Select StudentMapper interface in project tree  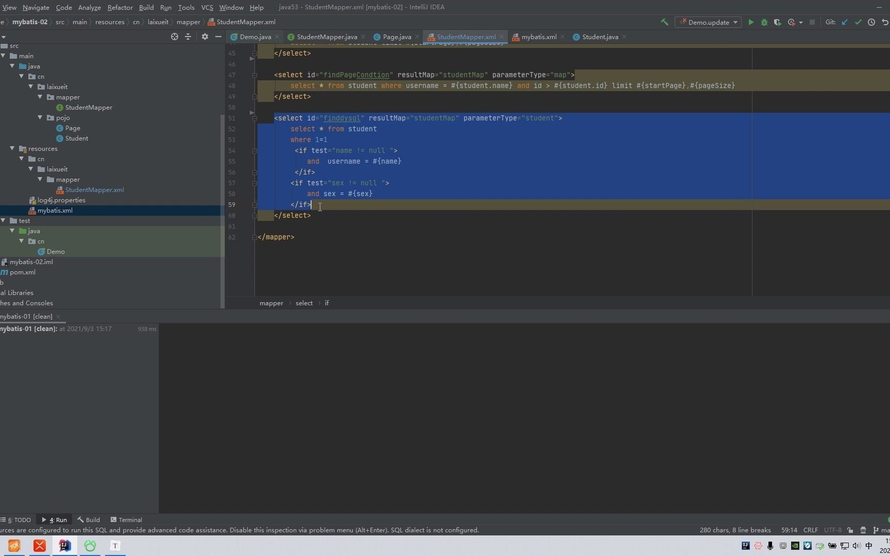(x=89, y=107)
